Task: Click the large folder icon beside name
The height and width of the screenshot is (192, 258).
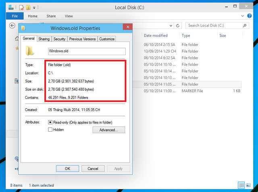Action: click(29, 51)
